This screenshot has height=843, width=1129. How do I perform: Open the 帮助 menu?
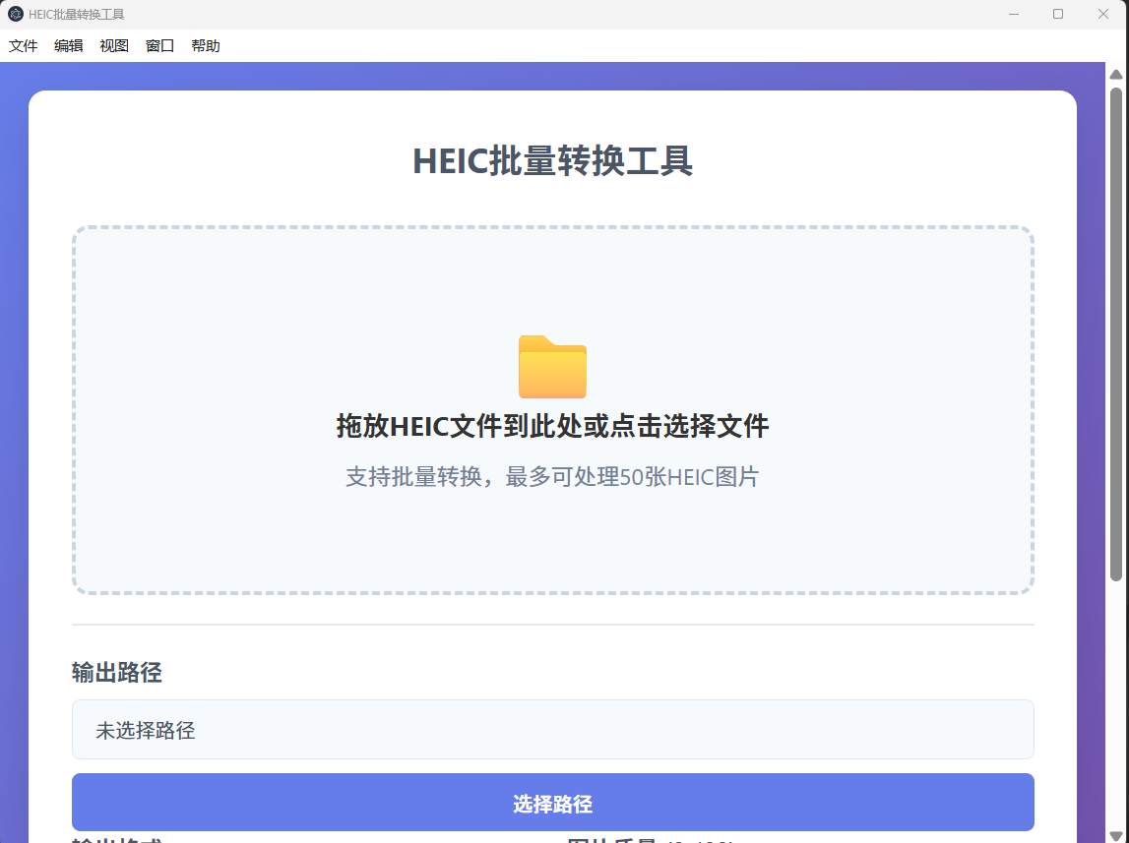click(x=205, y=46)
